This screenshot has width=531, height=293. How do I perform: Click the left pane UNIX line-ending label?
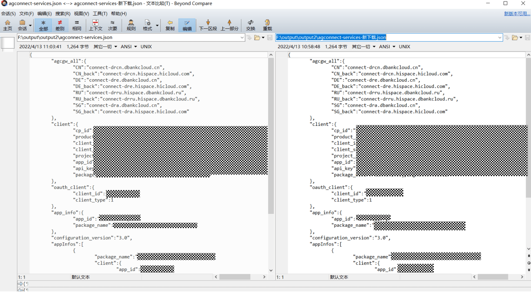pos(146,47)
